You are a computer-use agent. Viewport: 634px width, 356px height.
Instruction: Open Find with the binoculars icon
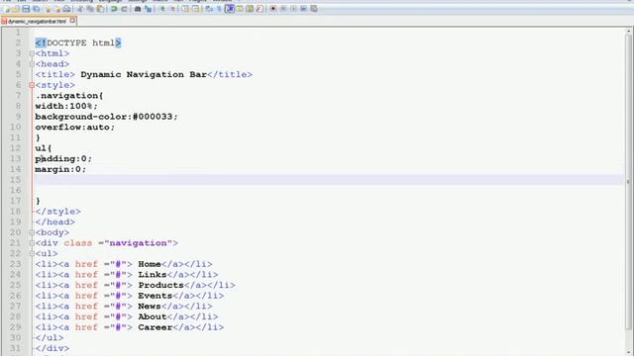coord(138,9)
